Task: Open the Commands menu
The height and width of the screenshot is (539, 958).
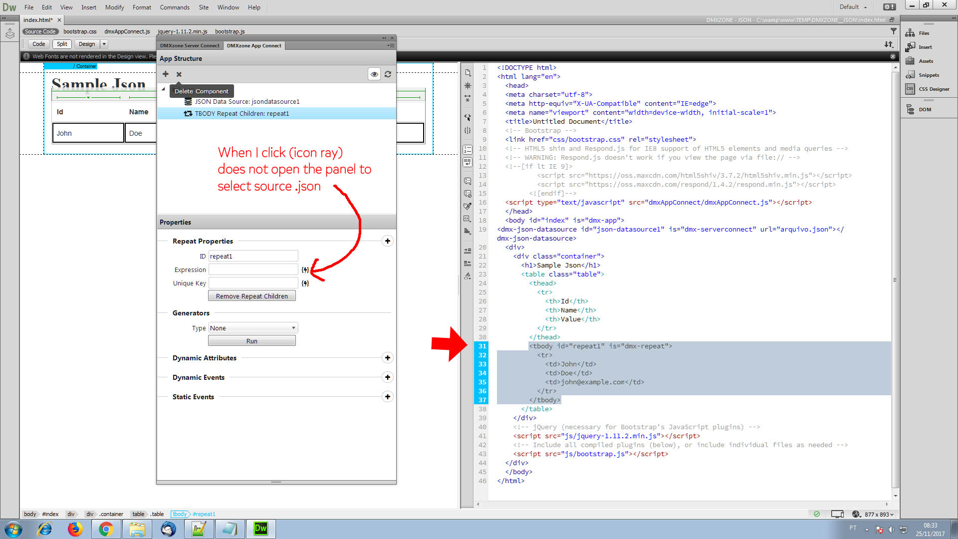Action: click(x=175, y=7)
